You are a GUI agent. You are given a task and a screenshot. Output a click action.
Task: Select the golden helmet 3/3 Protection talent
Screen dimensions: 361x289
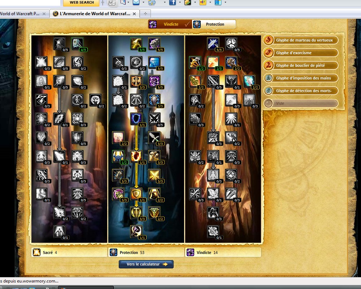click(136, 213)
